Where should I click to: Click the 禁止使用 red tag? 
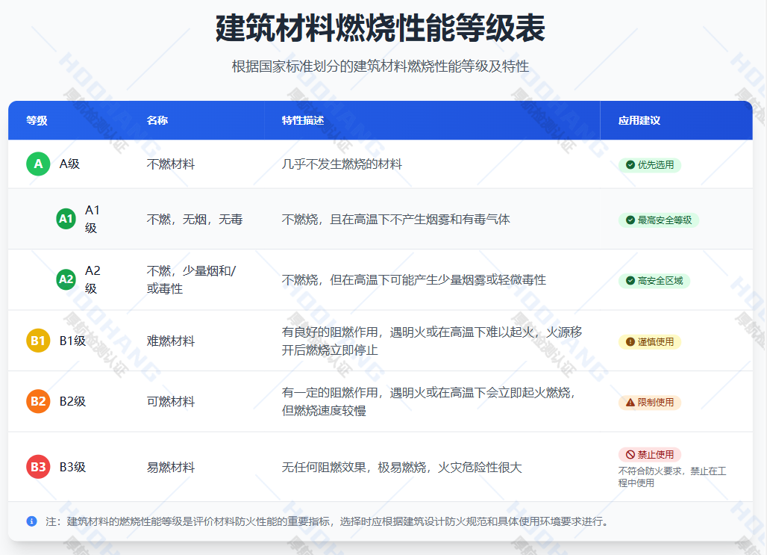[649, 454]
